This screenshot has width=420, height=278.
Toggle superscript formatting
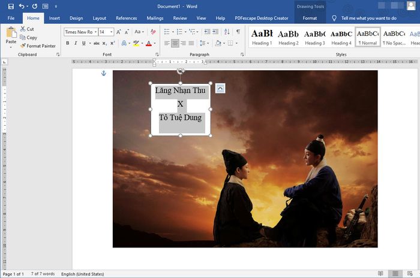point(113,43)
